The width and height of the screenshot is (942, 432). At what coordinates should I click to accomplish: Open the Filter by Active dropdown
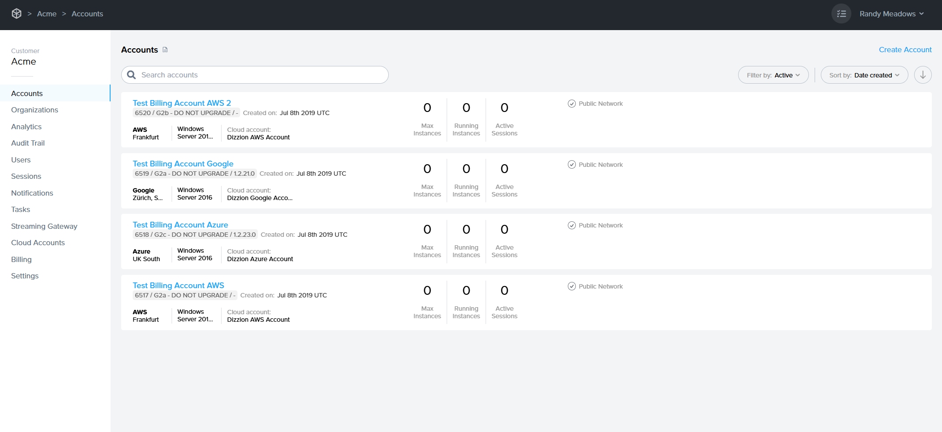click(x=773, y=75)
